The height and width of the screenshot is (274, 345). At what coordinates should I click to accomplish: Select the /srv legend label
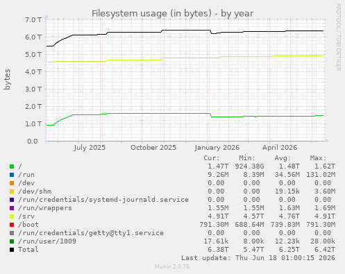(x=26, y=216)
